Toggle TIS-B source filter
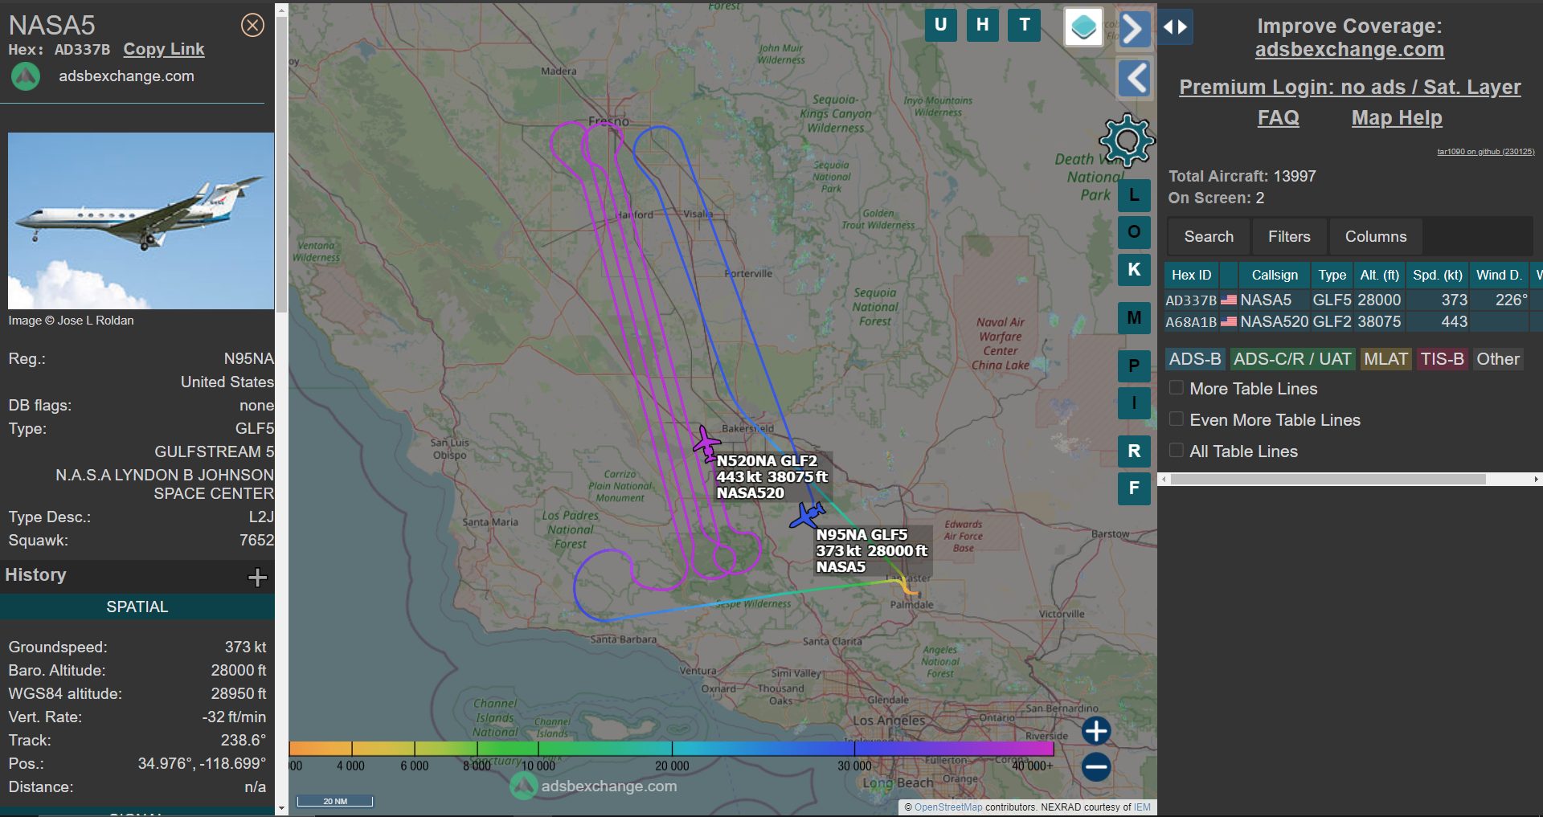1543x817 pixels. coord(1442,359)
